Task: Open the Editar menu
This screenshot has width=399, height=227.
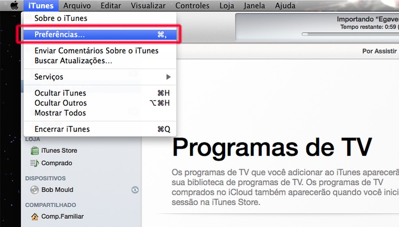Action: click(x=111, y=6)
